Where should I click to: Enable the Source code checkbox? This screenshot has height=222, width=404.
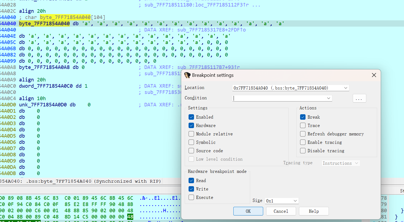(191, 151)
